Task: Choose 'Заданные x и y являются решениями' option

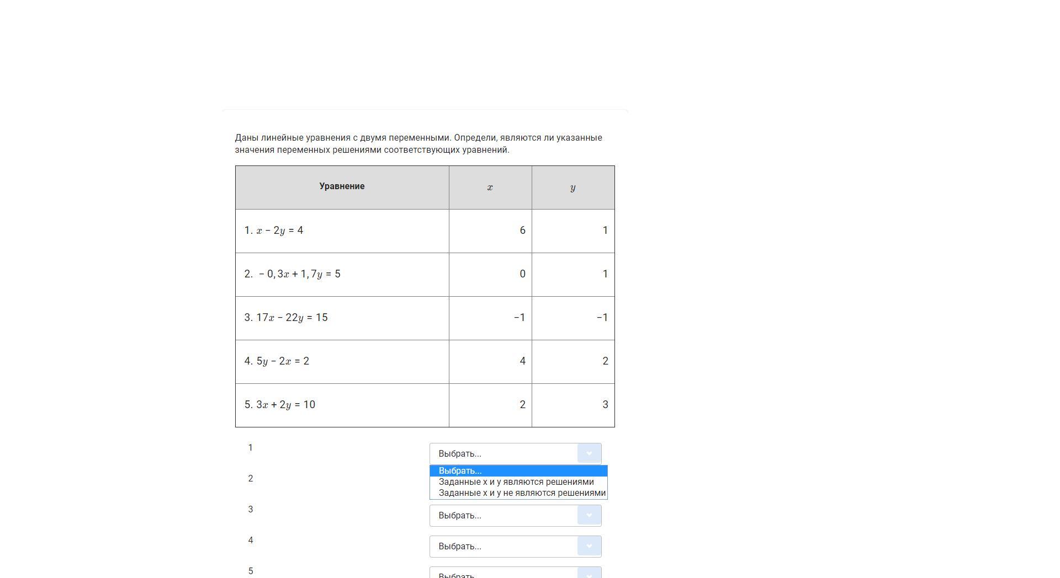Action: (x=518, y=482)
